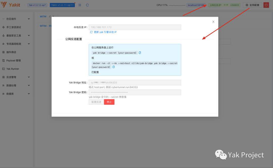Click the localhost:59156 connection tag
The width and height of the screenshot is (273, 168).
point(196,5)
